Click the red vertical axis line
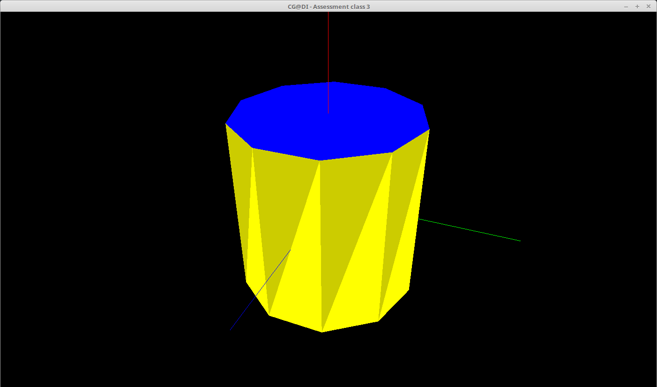657x387 pixels. coord(328,62)
